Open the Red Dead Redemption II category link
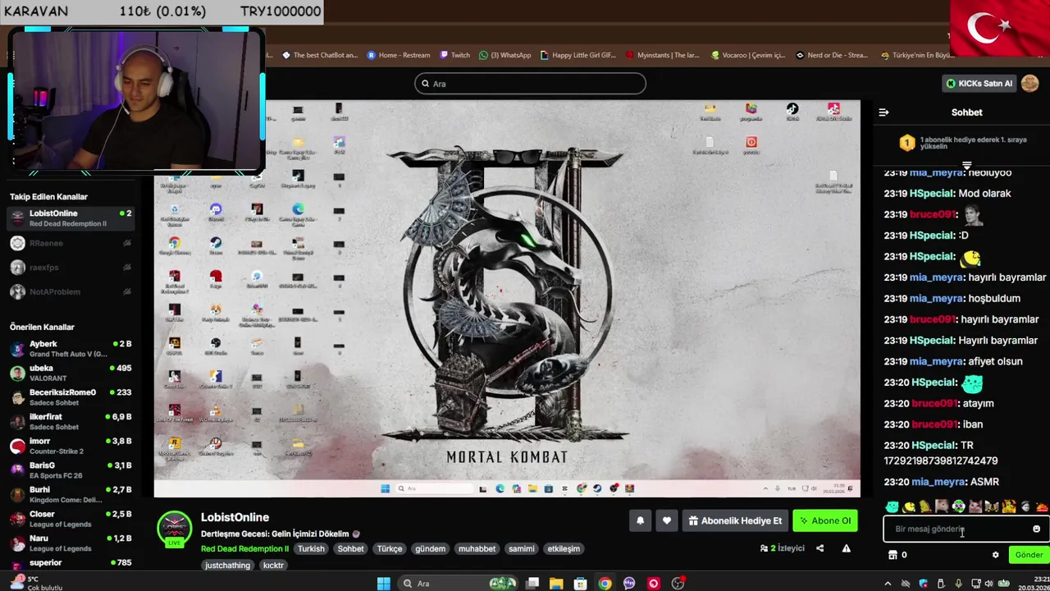 coord(244,548)
